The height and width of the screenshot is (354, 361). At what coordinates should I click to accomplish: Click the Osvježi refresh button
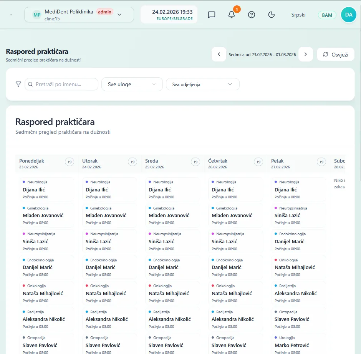(335, 55)
